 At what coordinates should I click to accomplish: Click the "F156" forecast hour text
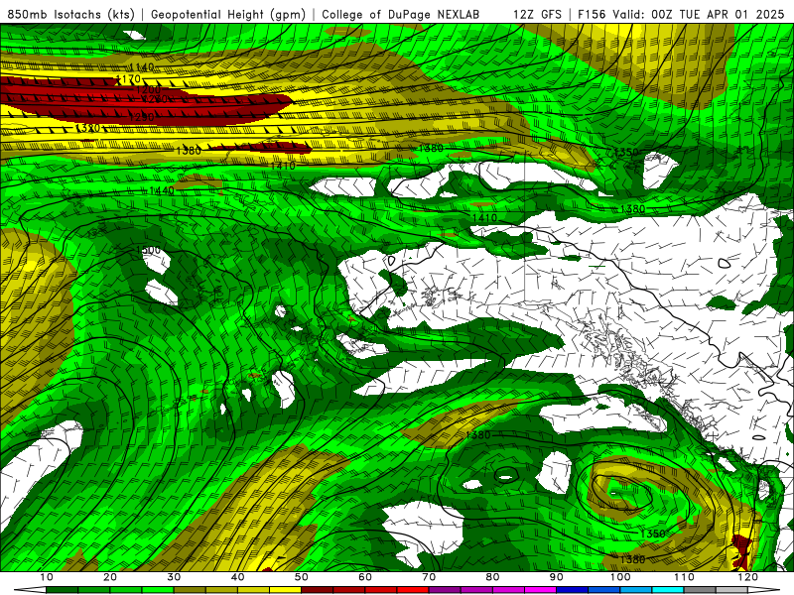coord(593,14)
